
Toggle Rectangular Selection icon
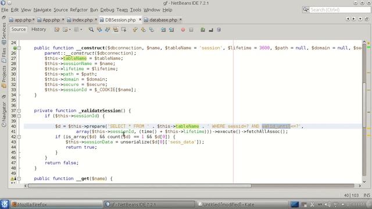[124, 30]
